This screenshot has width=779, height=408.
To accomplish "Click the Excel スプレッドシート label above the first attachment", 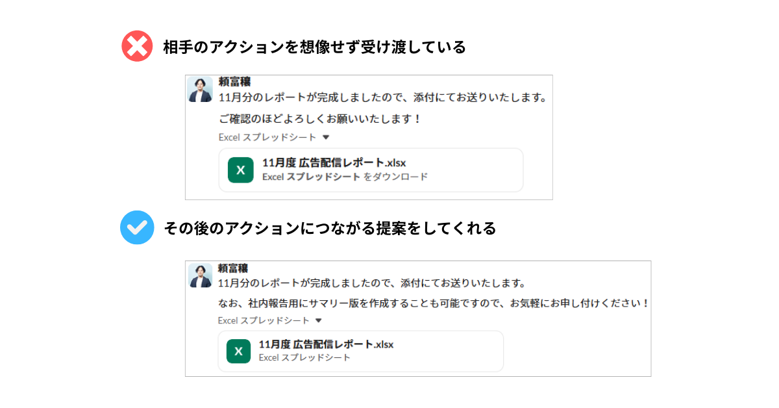I will 267,137.
